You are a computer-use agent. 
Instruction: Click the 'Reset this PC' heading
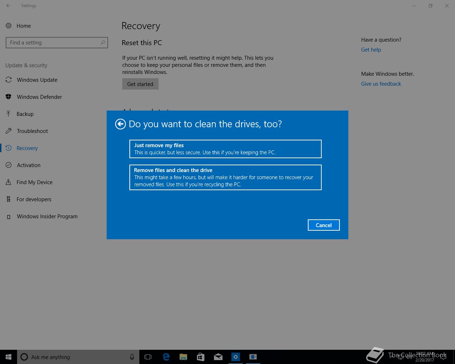click(142, 43)
